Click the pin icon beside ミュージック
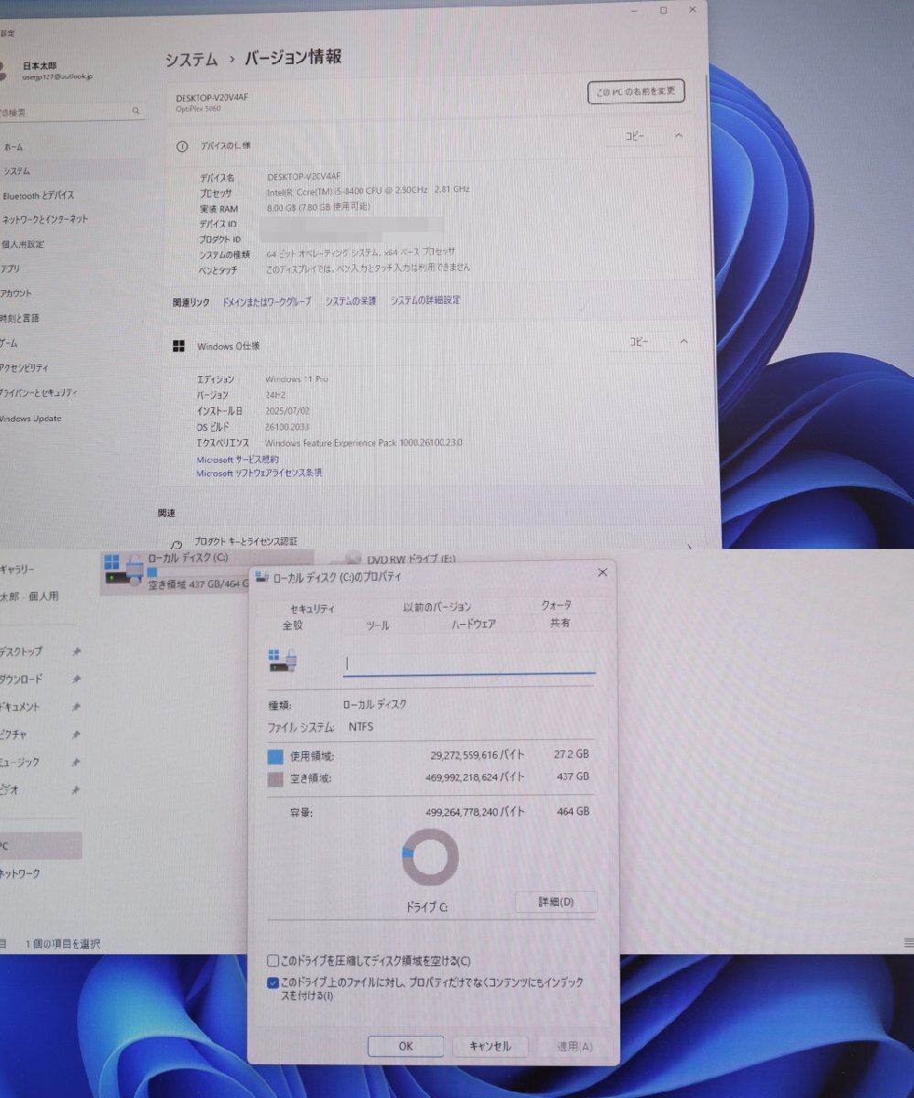Screen dimensions: 914x1098 [x=77, y=761]
